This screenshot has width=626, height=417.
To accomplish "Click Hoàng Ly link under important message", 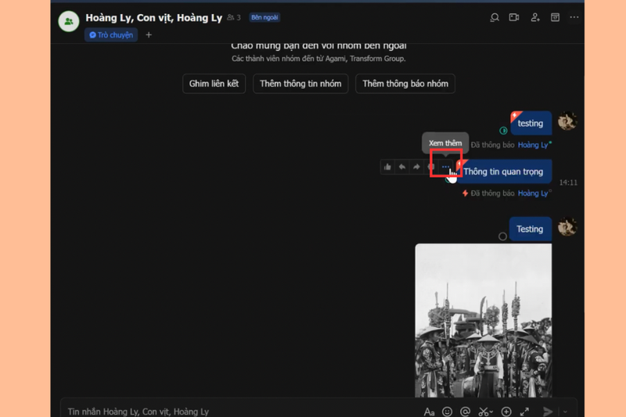I will point(533,193).
